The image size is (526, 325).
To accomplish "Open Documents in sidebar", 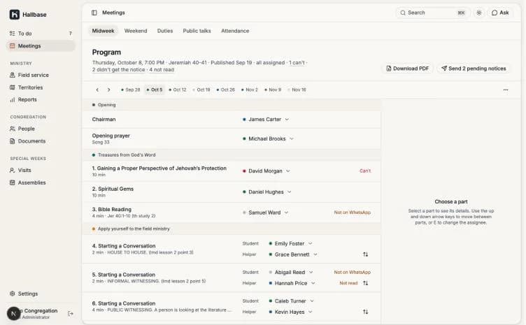I will click(41, 141).
